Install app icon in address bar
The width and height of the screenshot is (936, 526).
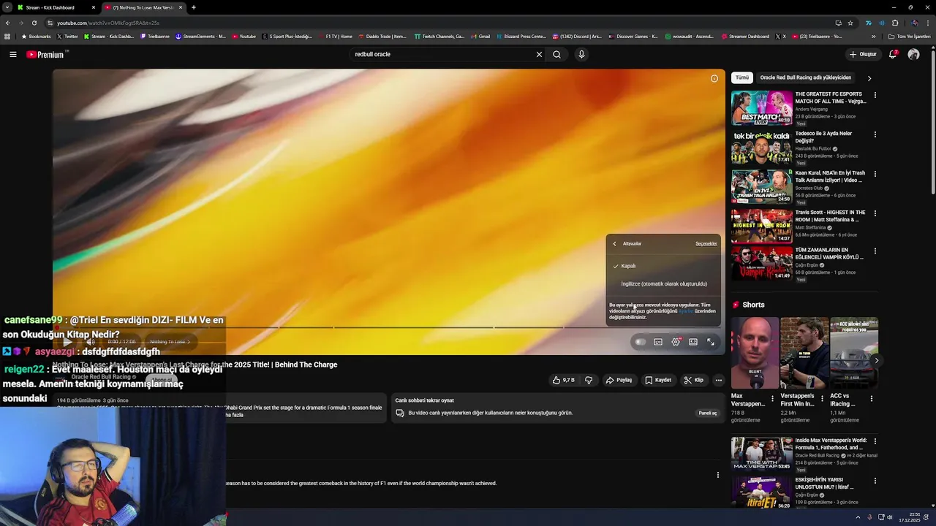(x=838, y=23)
